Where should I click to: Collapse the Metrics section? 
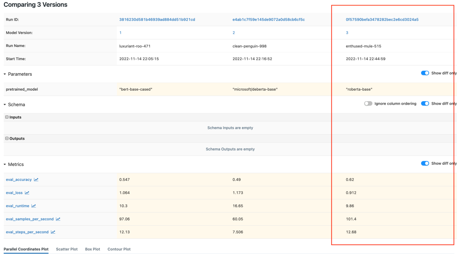pyautogui.click(x=5, y=164)
